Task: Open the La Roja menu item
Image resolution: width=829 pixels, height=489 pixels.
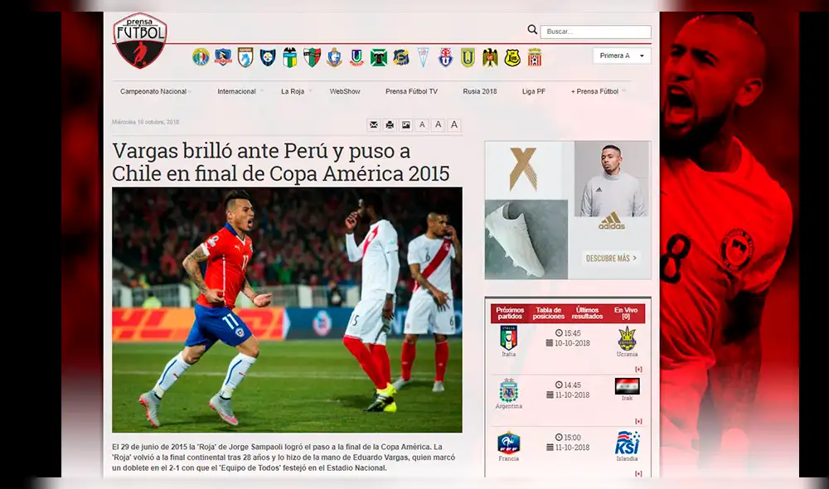Action: pos(292,91)
